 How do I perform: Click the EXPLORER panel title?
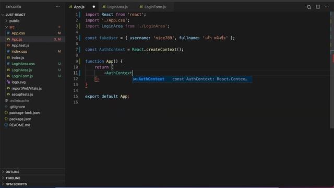[13, 7]
